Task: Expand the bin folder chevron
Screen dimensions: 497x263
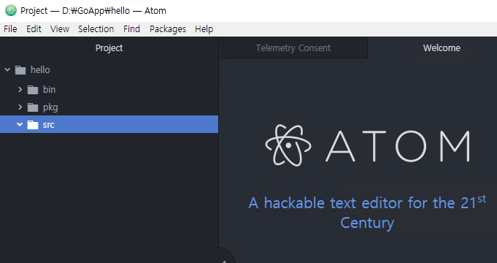Action: pos(20,89)
